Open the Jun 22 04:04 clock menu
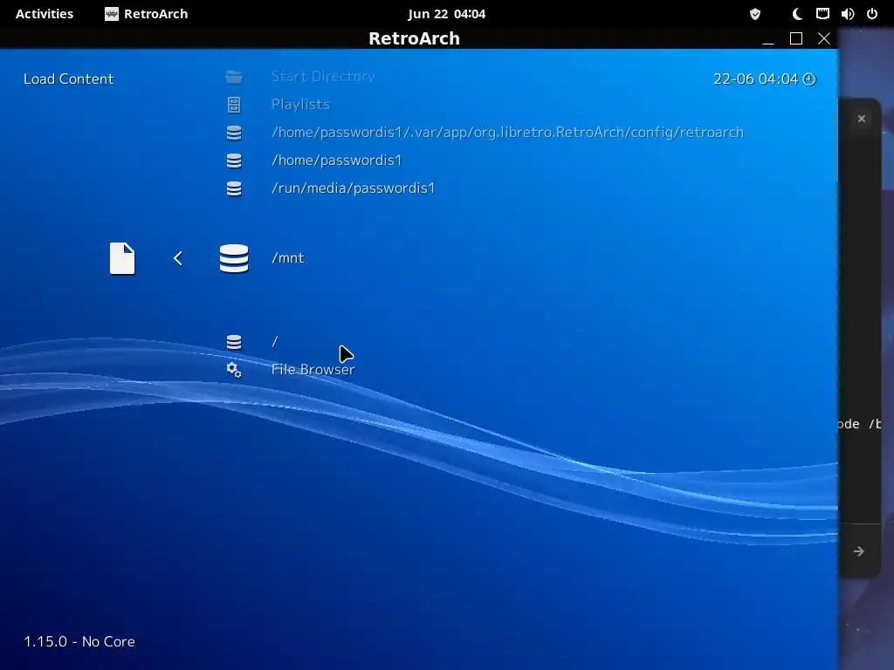 click(446, 14)
